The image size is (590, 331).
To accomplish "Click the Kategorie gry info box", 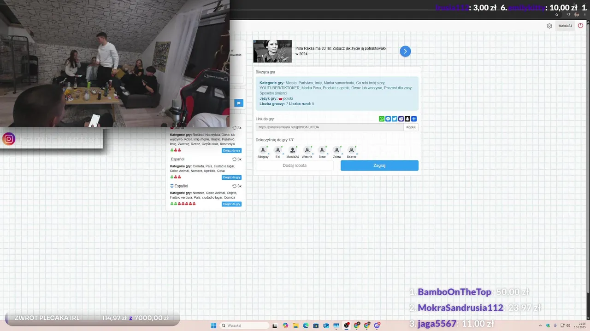I will 337,93.
